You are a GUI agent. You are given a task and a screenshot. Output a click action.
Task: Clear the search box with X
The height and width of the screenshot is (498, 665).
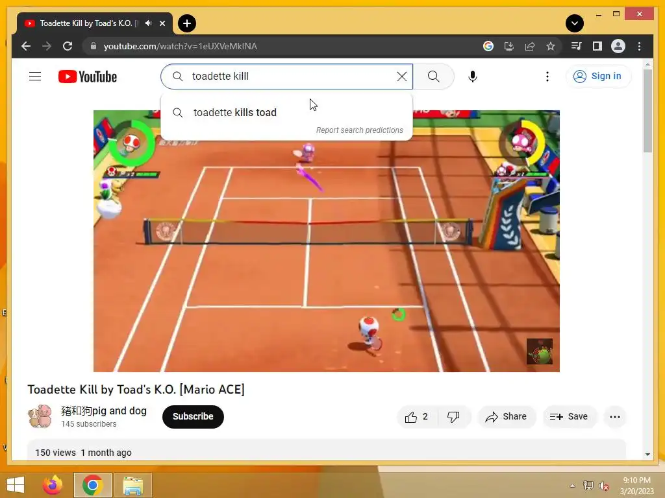(401, 77)
